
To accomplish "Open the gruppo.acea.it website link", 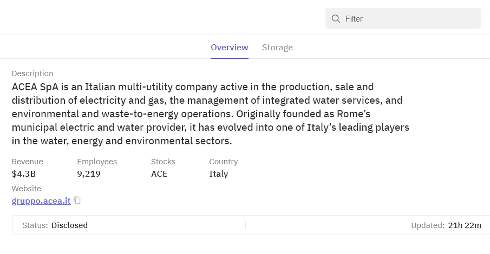I will point(41,201).
